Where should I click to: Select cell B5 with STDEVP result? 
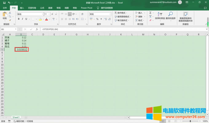pyautogui.click(x=21, y=49)
